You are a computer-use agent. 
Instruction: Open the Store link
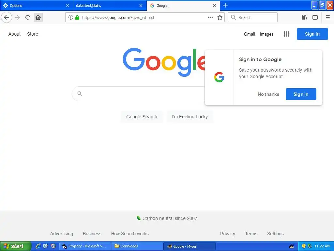pos(33,34)
